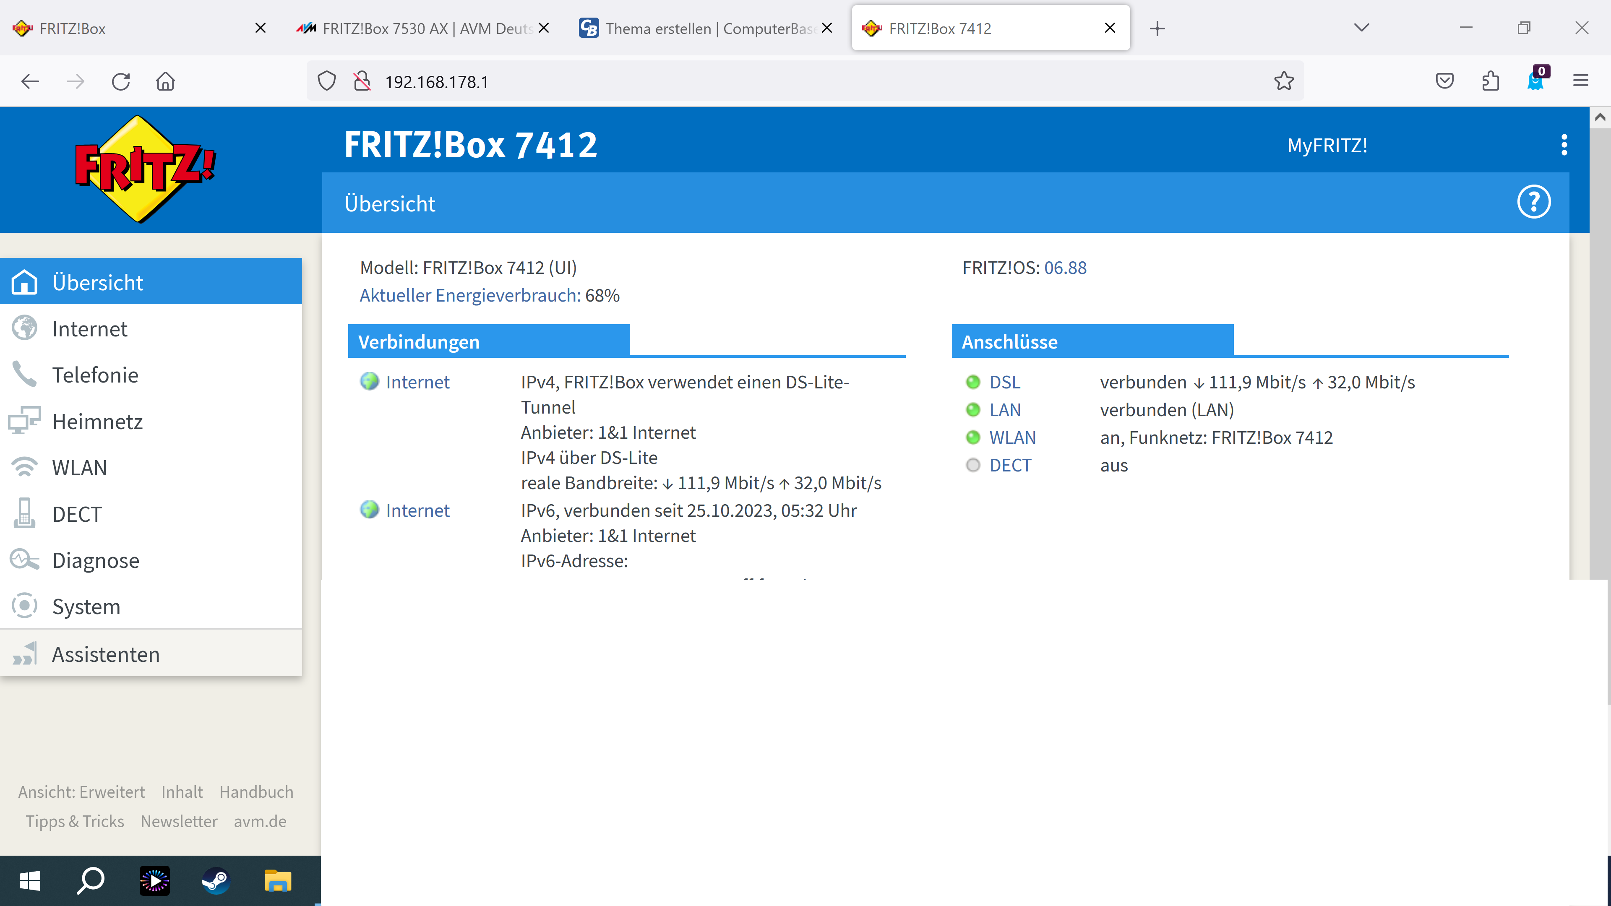Image resolution: width=1611 pixels, height=906 pixels.
Task: Click the DECT phone icon in sidebar
Action: pos(25,513)
